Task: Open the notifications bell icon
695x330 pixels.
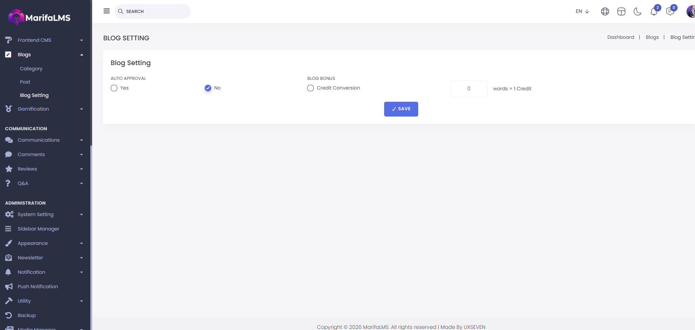Action: pyautogui.click(x=654, y=12)
